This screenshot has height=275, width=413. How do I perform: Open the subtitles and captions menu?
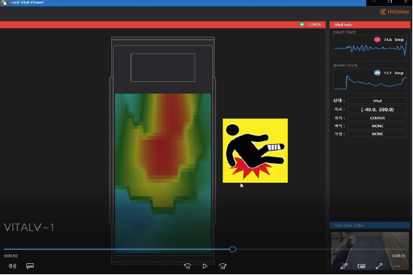click(30, 266)
